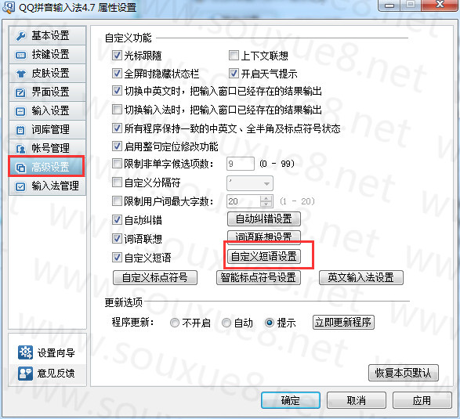Viewport: 460px width, 419px height.
Task: Click the icon beside 词库管理
Action: tap(20, 130)
